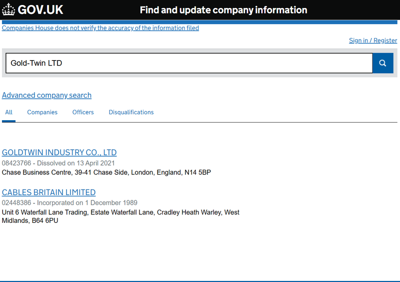Image resolution: width=400 pixels, height=282 pixels.
Task: Select the Unit 6 Waterfall Lane address text
Action: (120, 216)
